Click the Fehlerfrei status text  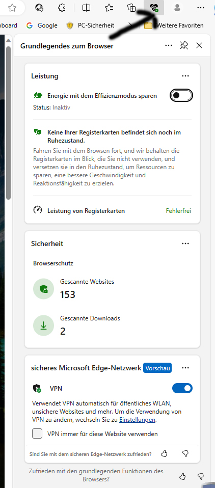179,211
